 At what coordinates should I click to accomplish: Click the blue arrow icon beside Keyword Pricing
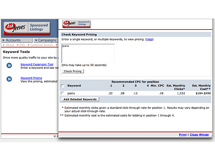(x=9, y=79)
